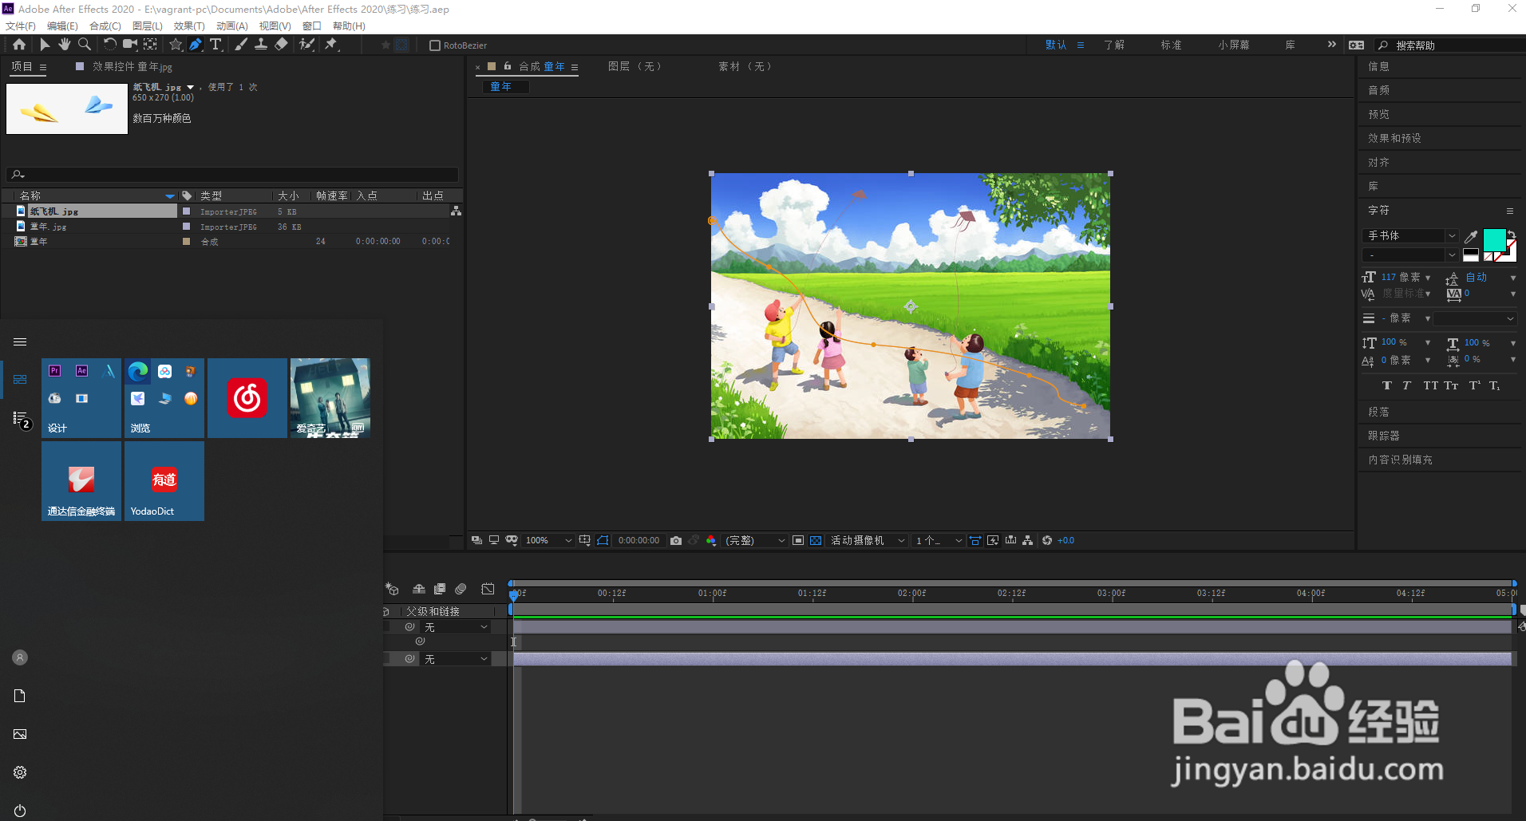Open the composition flowchart icon in viewer
Viewport: 1526px width, 821px height.
(1028, 540)
